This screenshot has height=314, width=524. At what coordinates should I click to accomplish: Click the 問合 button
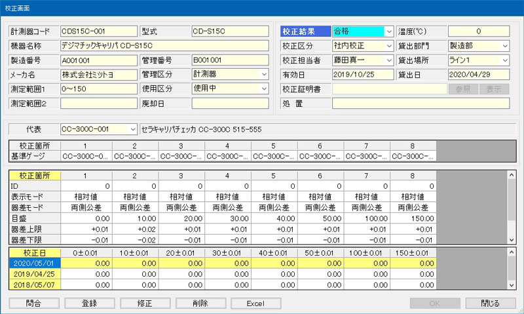coord(34,304)
